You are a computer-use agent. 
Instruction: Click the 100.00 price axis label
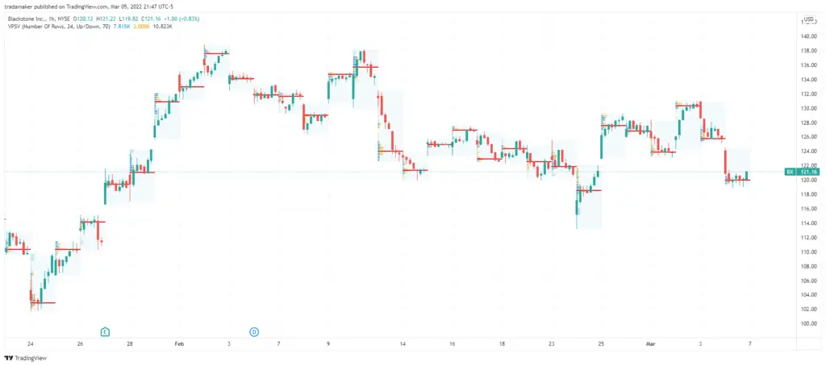click(x=808, y=323)
